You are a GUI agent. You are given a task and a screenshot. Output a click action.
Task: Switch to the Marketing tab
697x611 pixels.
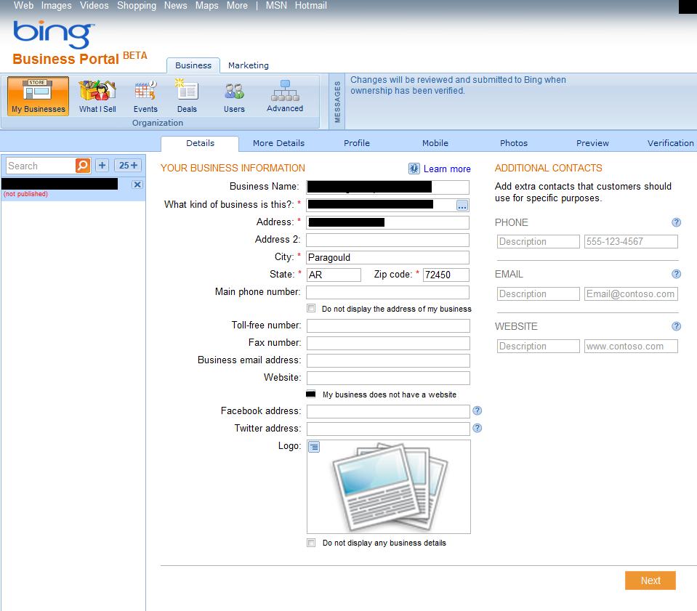(x=249, y=65)
